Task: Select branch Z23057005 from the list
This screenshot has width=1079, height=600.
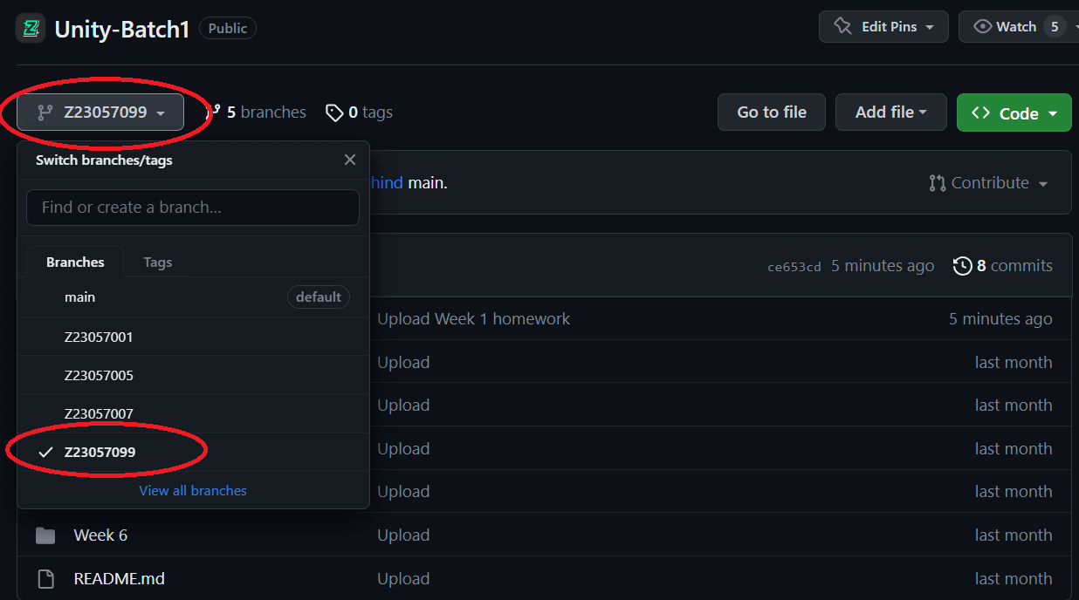Action: (x=99, y=375)
